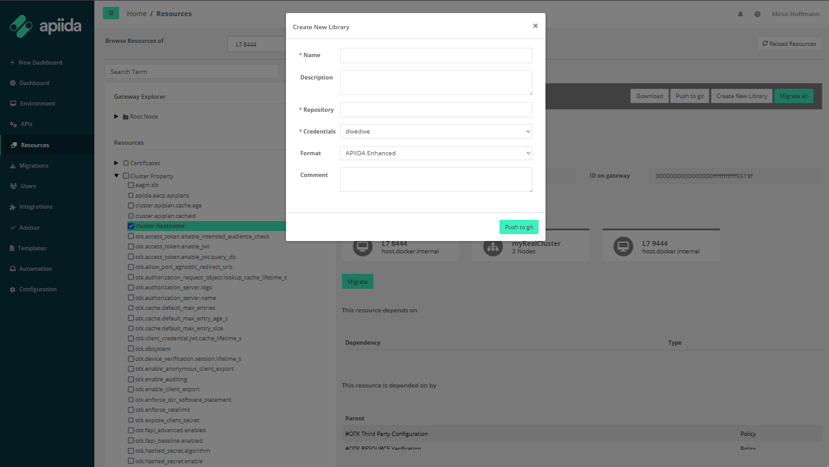Click the Home breadcrumb link
The height and width of the screenshot is (467, 829).
(x=137, y=14)
